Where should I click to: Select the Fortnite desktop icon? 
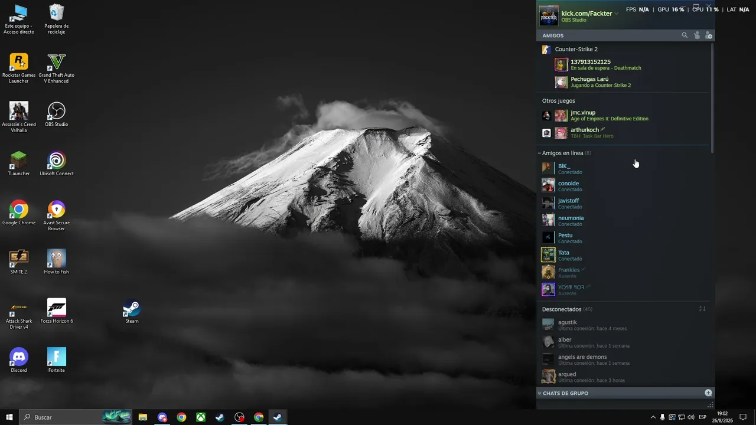click(x=57, y=361)
